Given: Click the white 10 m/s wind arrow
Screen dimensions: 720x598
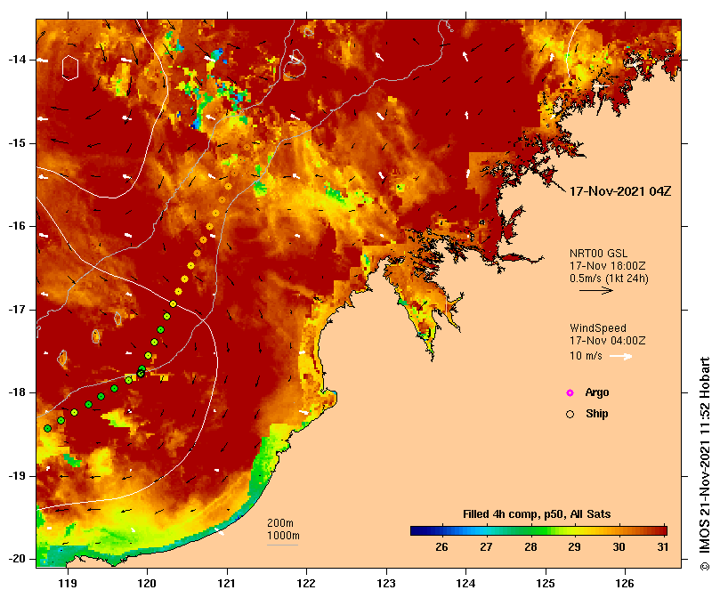Looking at the screenshot, I should click(x=621, y=356).
